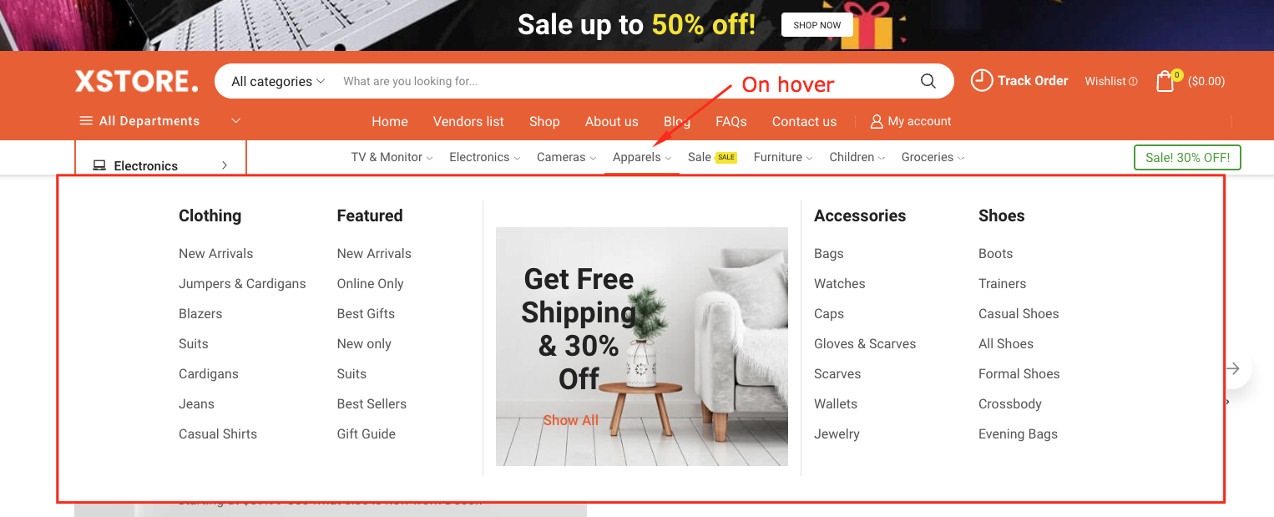Screen dimensions: 1274x517
Task: Click the Electronics laptop icon in sidebar
Action: 99,165
